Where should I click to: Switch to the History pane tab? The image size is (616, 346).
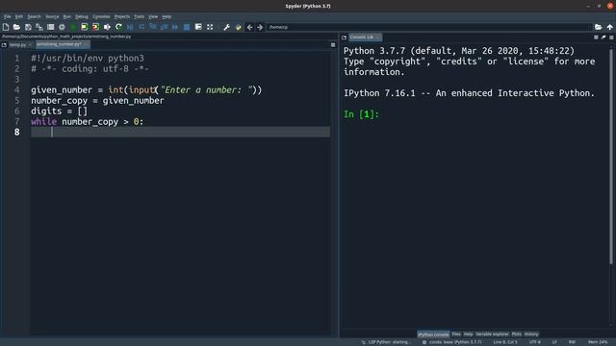pos(531,334)
